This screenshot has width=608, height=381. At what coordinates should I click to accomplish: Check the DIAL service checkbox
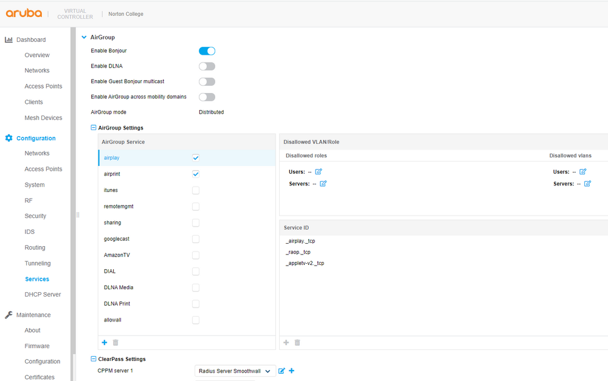(x=196, y=271)
